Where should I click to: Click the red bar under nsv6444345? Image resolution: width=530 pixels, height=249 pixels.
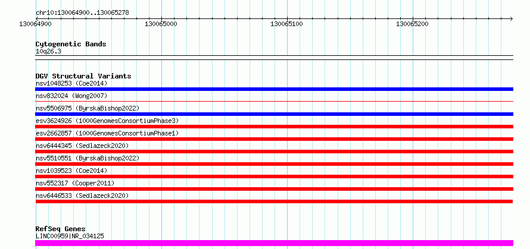click(274, 152)
